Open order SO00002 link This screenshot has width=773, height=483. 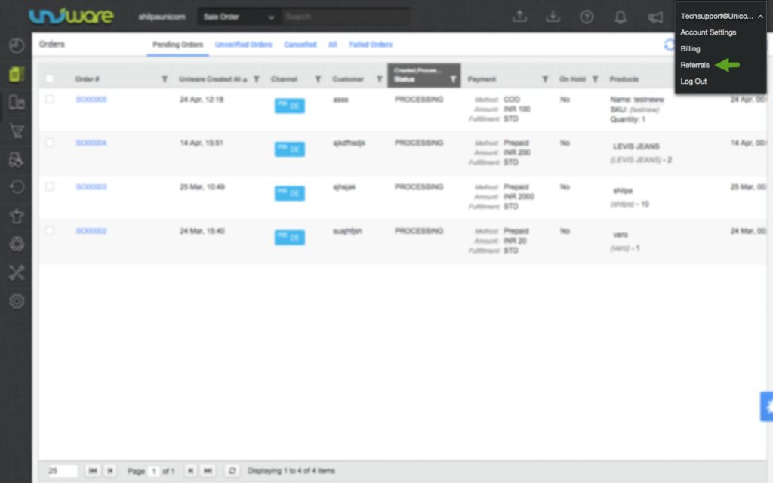tap(91, 231)
